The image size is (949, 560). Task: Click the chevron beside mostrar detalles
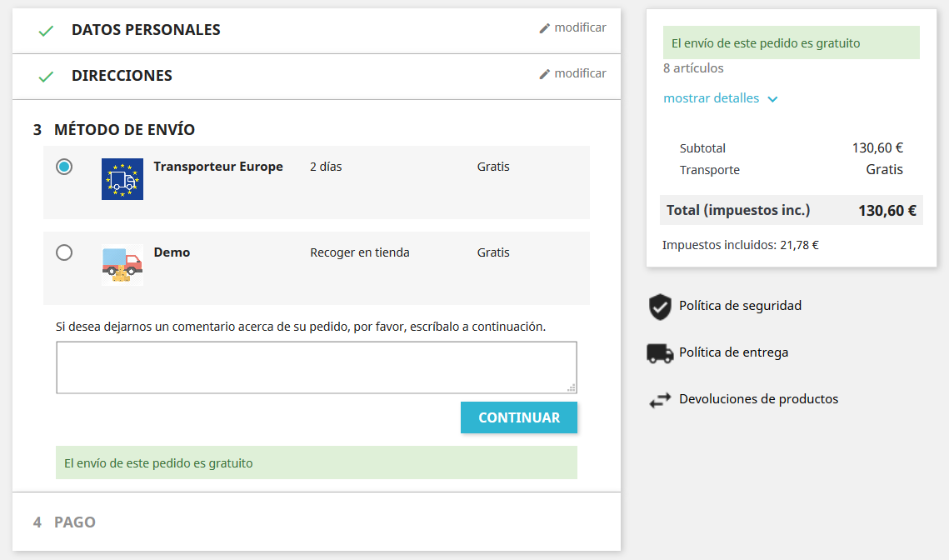coord(773,97)
